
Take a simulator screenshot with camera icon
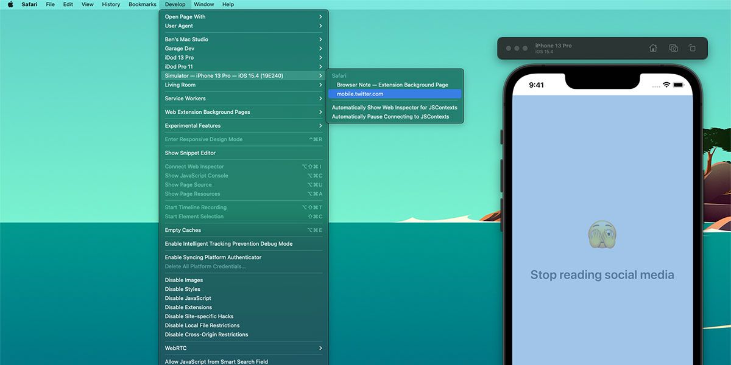click(673, 48)
